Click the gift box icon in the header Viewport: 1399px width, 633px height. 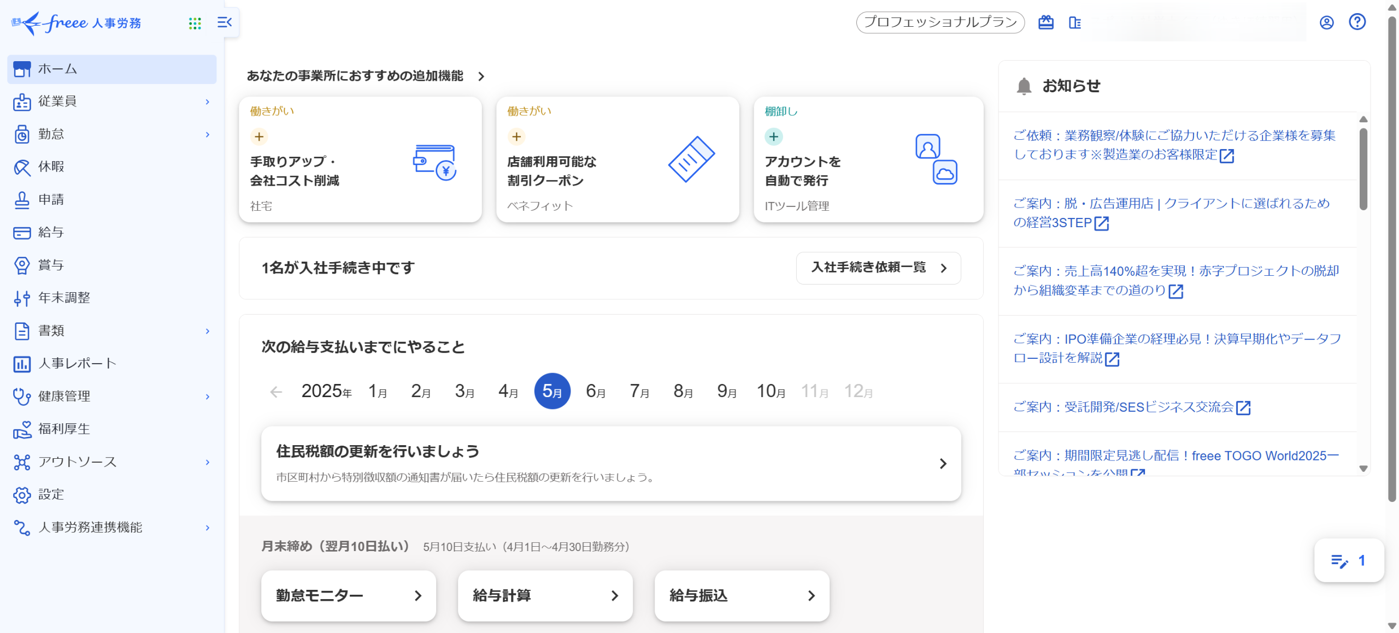tap(1045, 22)
